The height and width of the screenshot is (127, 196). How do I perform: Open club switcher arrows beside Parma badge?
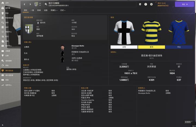[x=40, y=4]
